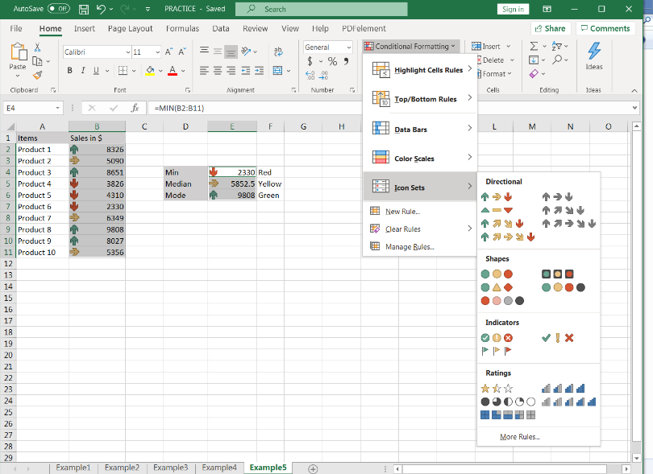This screenshot has height=474, width=653.
Task: Click Decrease Decimal icon
Action: click(x=323, y=76)
